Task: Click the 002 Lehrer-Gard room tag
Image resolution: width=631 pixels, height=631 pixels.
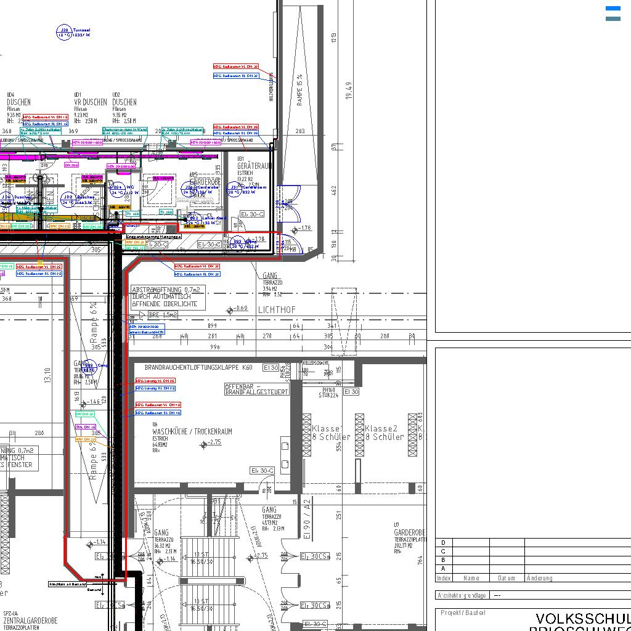Action: [193, 220]
